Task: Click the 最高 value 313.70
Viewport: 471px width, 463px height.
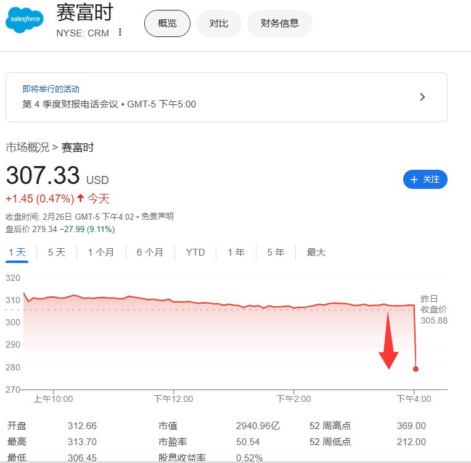Action: tap(82, 441)
